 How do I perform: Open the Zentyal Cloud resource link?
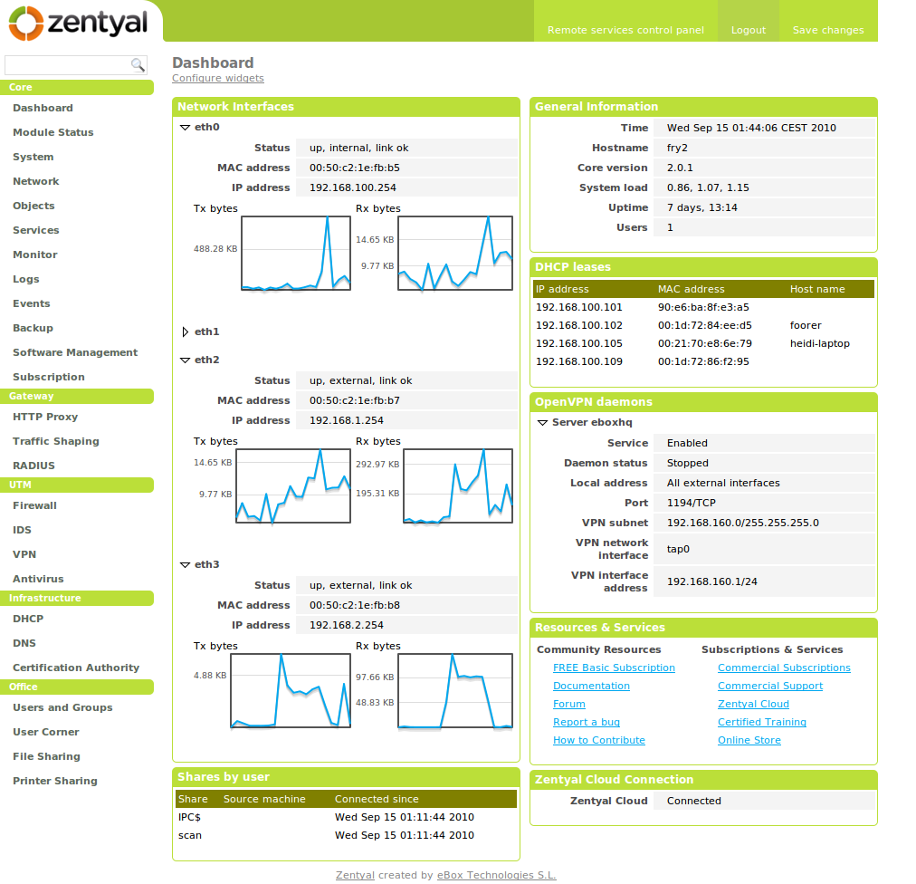tap(753, 704)
